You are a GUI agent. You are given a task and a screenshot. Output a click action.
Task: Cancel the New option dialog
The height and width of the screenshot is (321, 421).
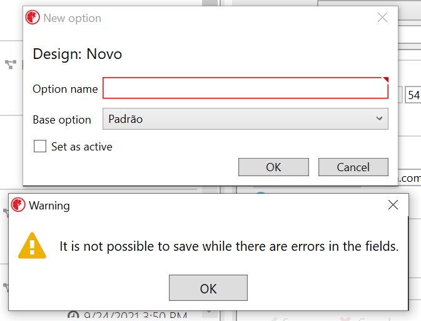pyautogui.click(x=353, y=167)
